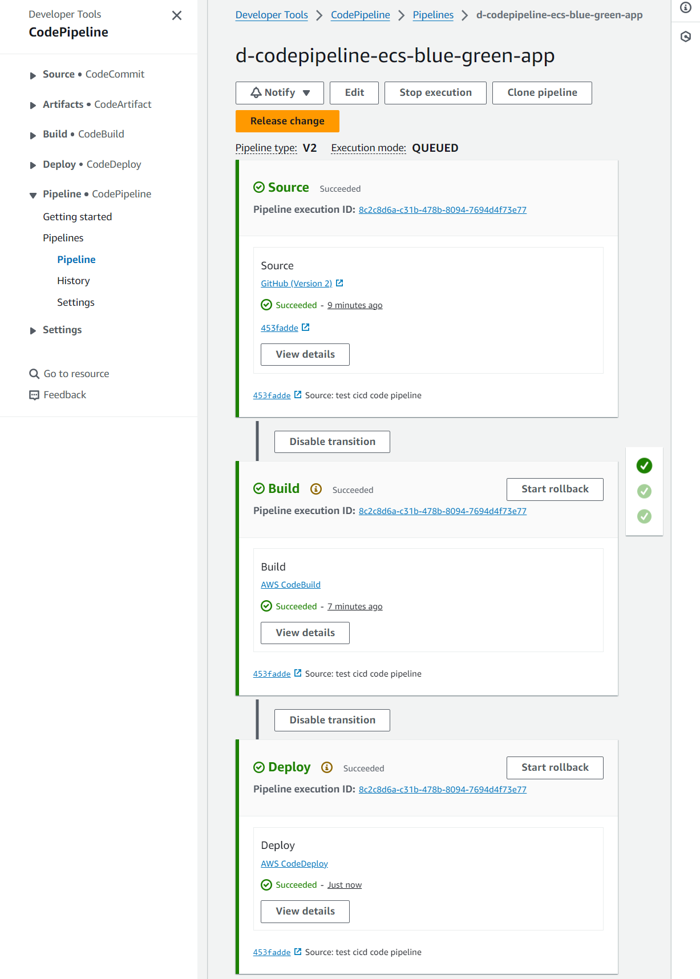700x979 pixels.
Task: Close the Developer Tools navigation panel
Action: [x=177, y=15]
